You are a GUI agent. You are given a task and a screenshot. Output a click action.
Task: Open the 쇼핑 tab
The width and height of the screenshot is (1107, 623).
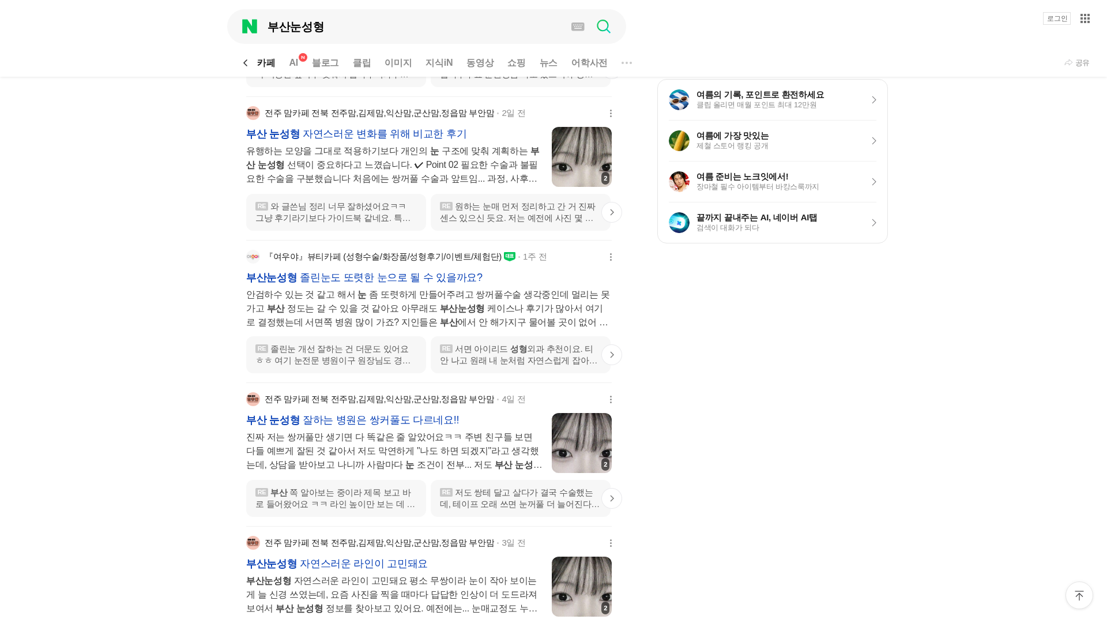(x=517, y=63)
